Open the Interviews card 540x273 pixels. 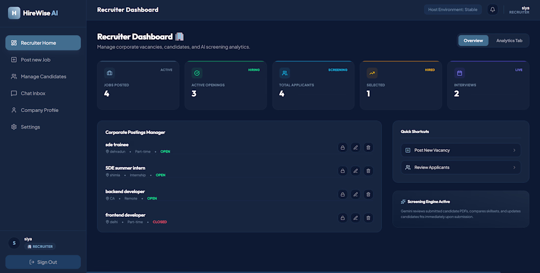[x=488, y=85]
